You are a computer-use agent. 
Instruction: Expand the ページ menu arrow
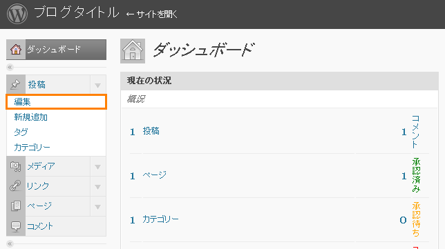pos(98,207)
